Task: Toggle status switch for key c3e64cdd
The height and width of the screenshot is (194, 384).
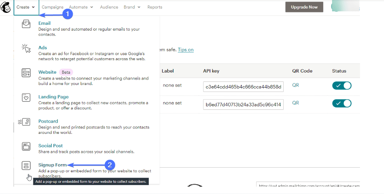Action: [x=342, y=86]
